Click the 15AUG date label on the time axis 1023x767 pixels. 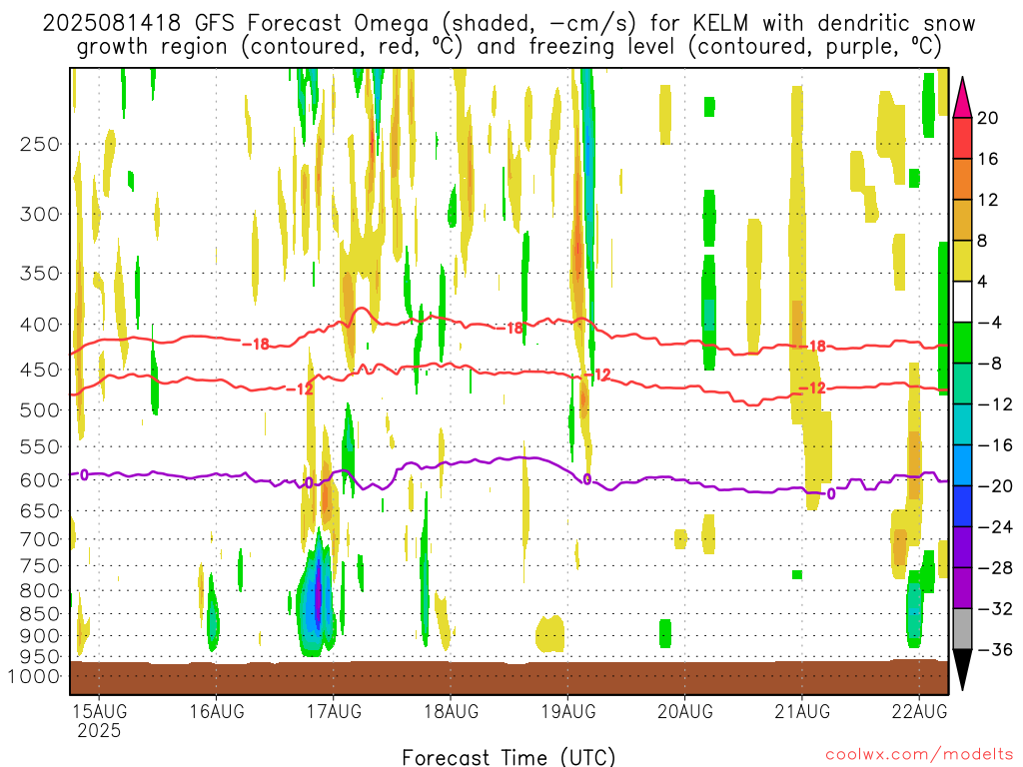click(99, 711)
